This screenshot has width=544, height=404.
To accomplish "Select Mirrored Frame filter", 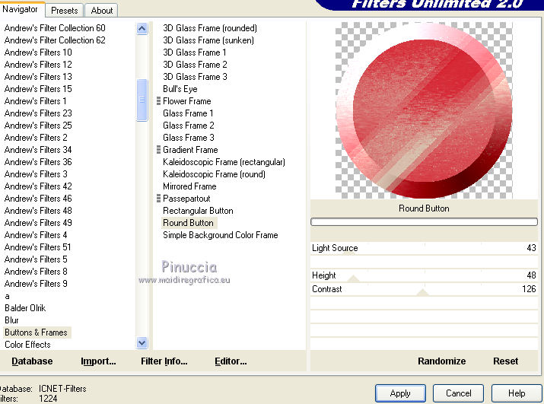I will [x=189, y=186].
